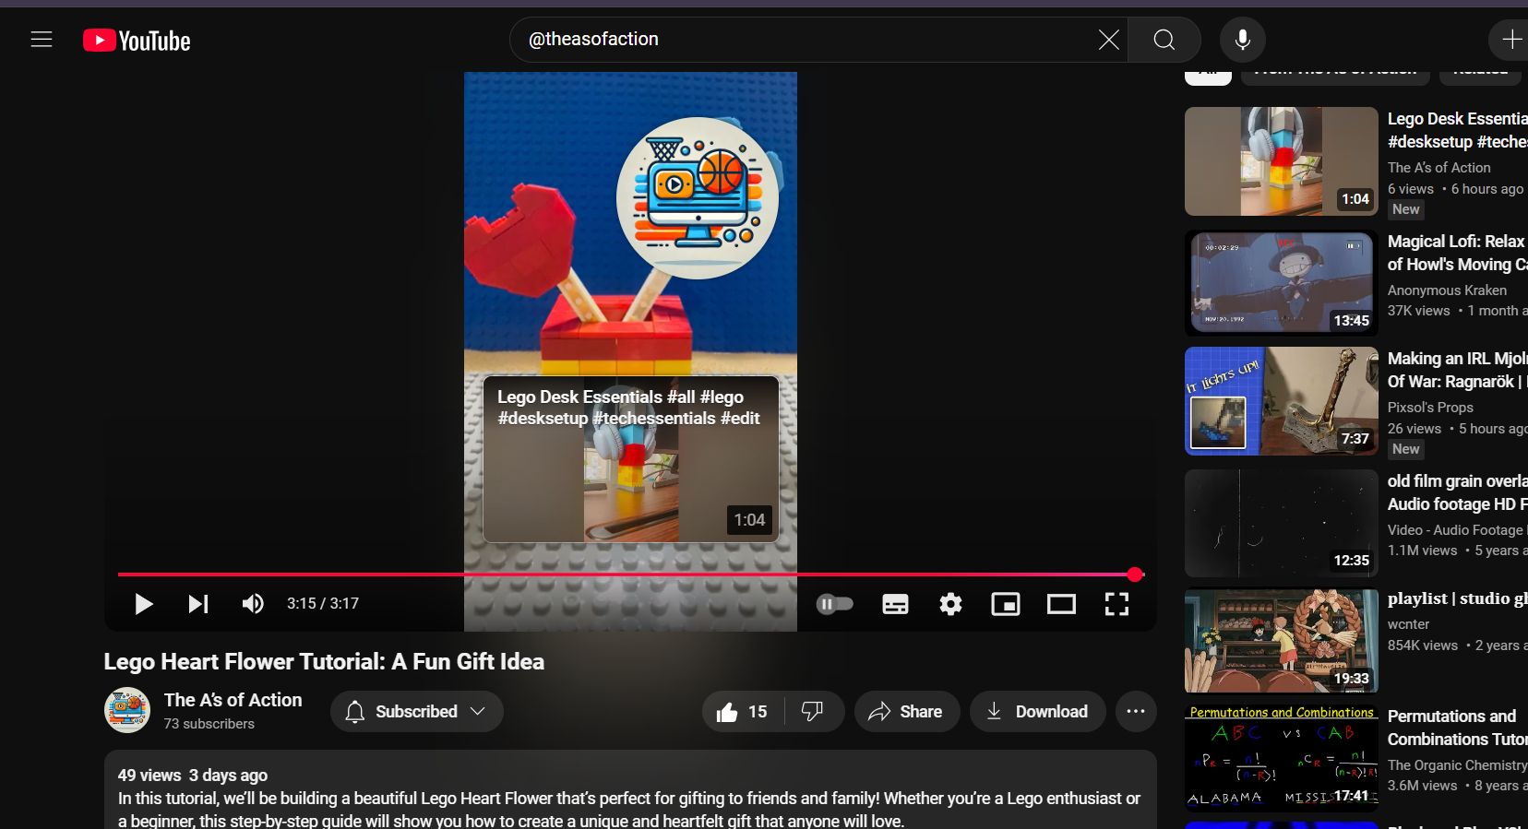Share the video
Screen dimensions: 1528x829
click(906, 712)
